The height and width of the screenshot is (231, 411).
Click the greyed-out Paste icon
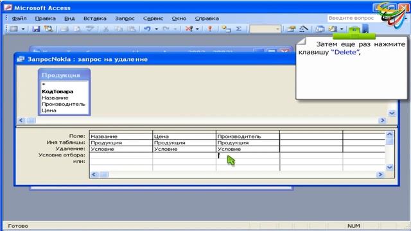(x=132, y=29)
